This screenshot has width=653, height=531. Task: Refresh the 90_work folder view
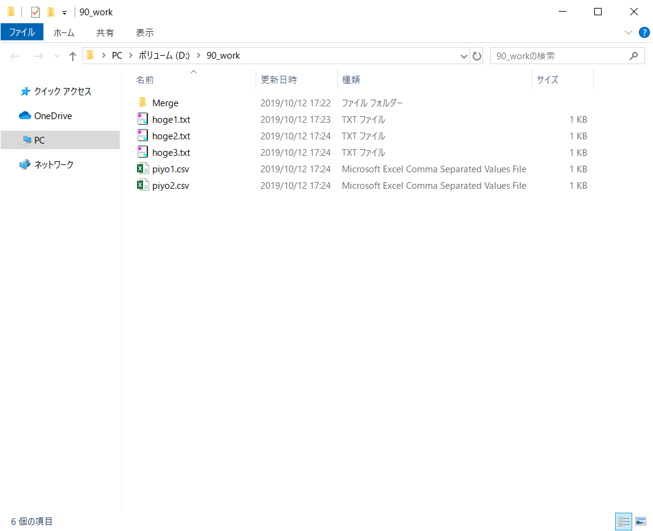pos(477,56)
